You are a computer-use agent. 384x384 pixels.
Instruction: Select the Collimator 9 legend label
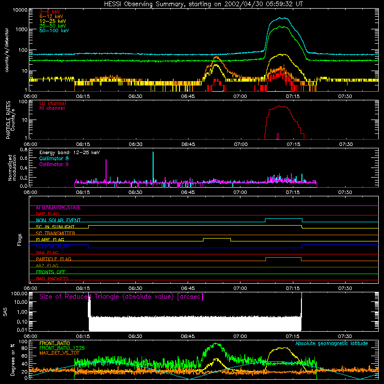click(54, 164)
